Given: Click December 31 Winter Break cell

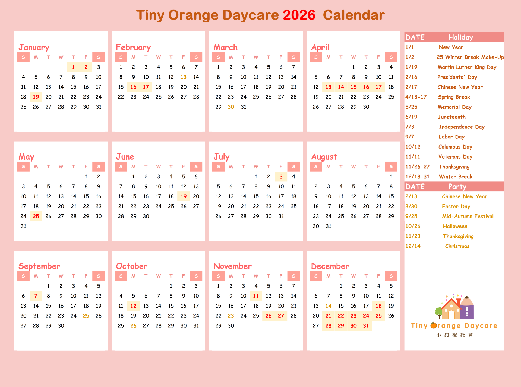Looking at the screenshot, I should pos(366,326).
